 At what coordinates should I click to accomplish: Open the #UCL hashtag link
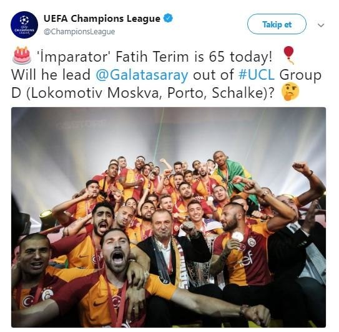(x=257, y=75)
